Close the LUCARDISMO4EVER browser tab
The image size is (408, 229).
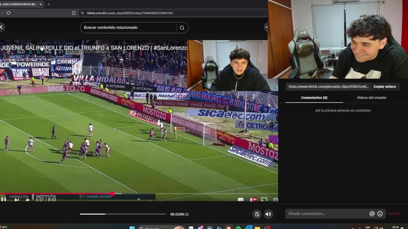[x=40, y=4]
